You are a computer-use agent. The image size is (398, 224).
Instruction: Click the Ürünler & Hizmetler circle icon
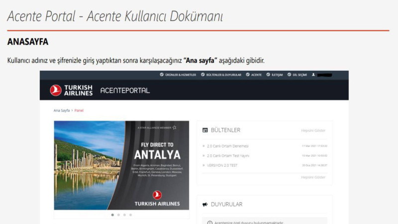point(162,75)
